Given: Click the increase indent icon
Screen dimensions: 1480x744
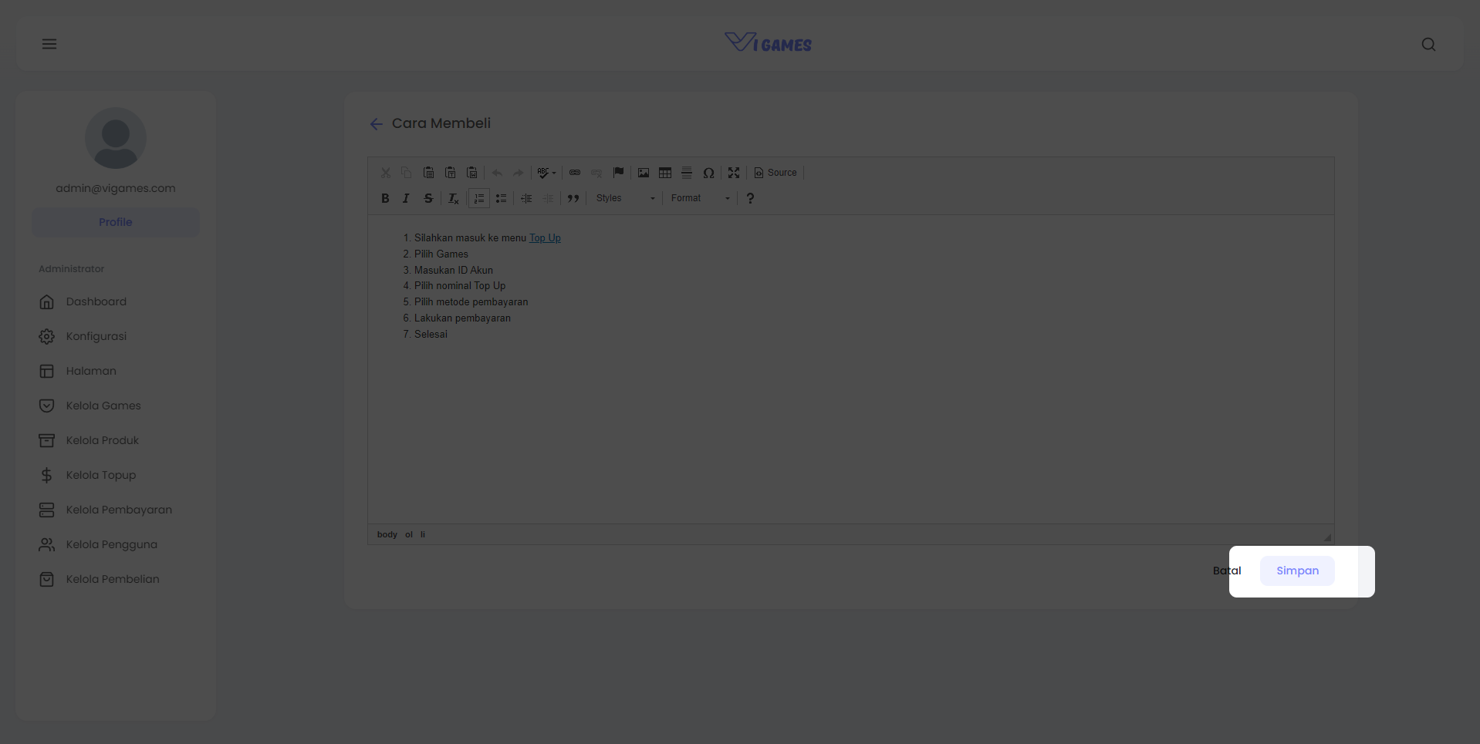Looking at the screenshot, I should pos(548,198).
